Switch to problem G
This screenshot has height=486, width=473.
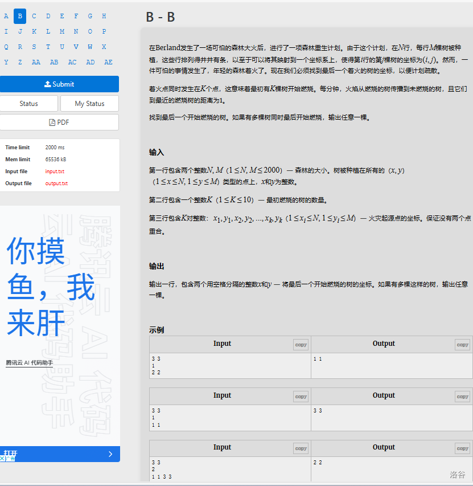(x=90, y=16)
